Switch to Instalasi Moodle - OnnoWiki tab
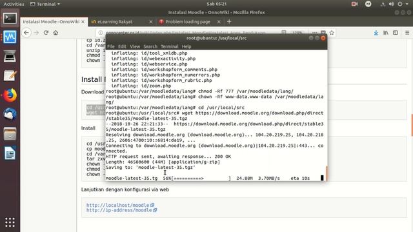Viewport: 413px width, 232px height. coord(54,22)
